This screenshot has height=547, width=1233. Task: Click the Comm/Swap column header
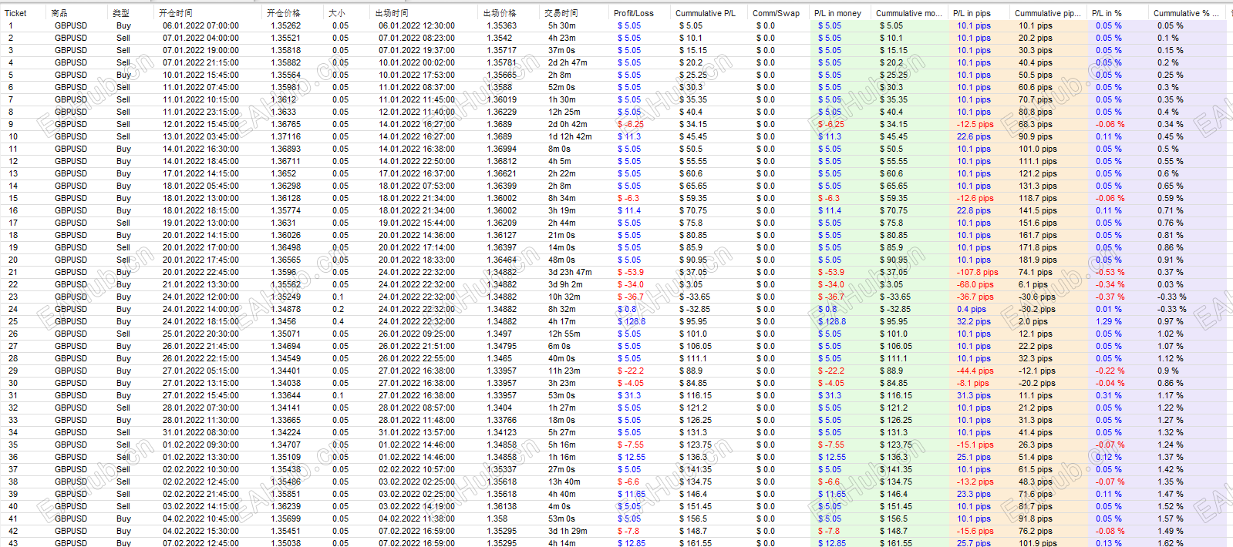pos(777,13)
